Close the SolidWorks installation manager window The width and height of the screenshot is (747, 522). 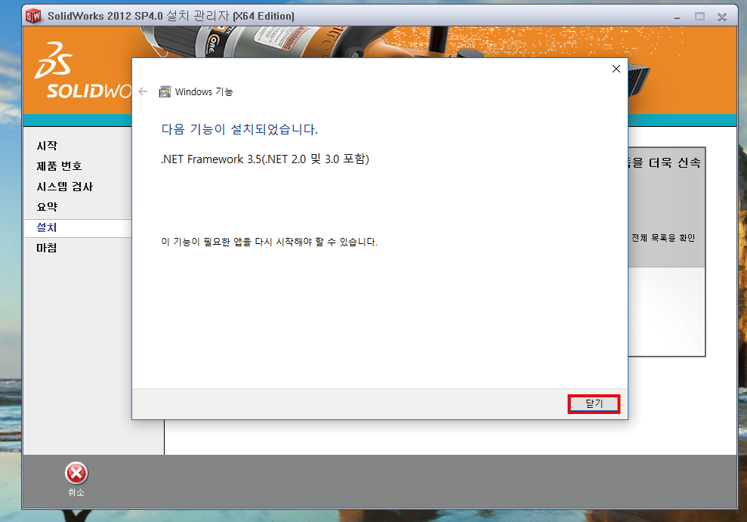click(x=722, y=17)
